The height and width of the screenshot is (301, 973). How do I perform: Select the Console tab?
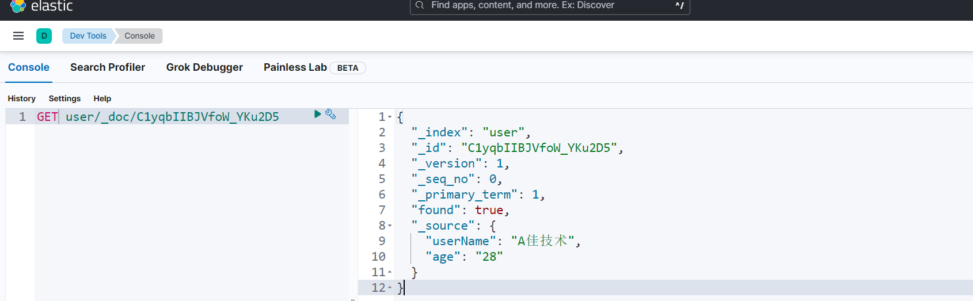point(29,67)
